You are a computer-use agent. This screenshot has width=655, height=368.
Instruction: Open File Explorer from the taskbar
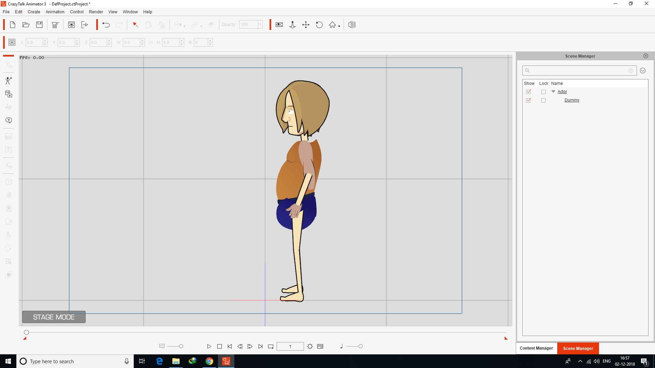click(176, 361)
